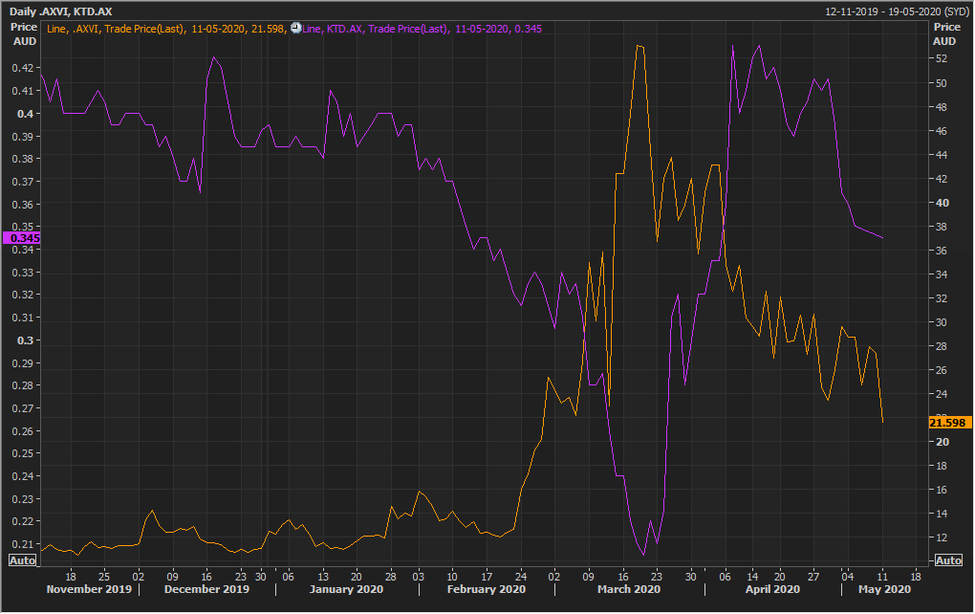Click date tick 27 under April 2020
Viewport: 975px width, 614px height.
click(813, 577)
